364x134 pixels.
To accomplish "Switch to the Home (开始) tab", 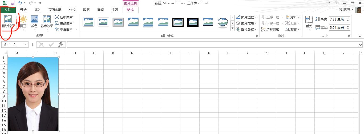I will click(23, 10).
